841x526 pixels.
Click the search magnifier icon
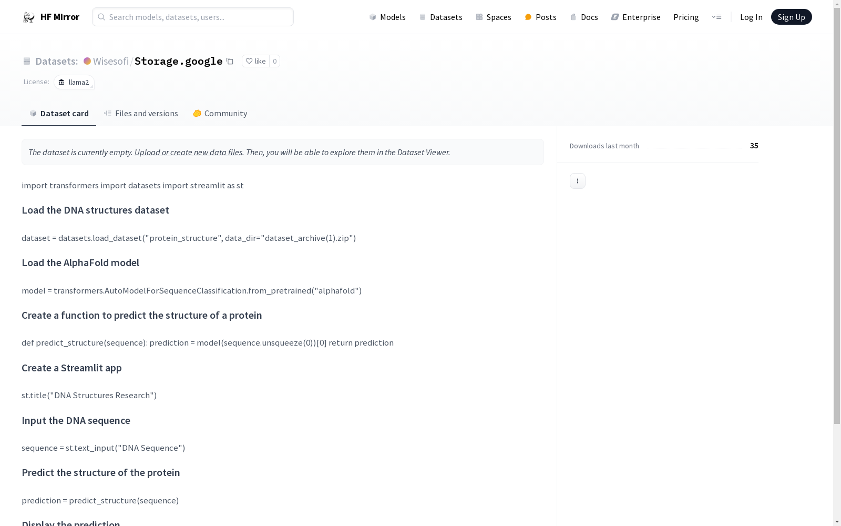[x=101, y=17]
